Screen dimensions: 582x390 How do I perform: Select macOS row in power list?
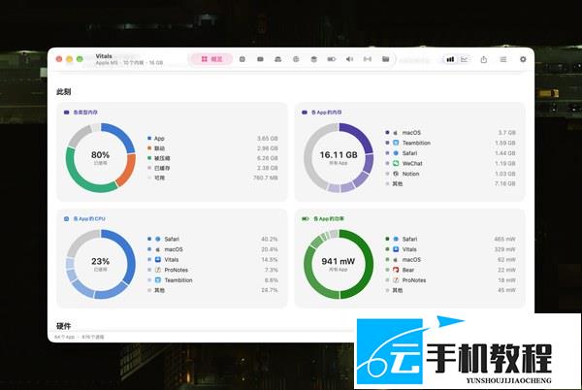(x=451, y=260)
